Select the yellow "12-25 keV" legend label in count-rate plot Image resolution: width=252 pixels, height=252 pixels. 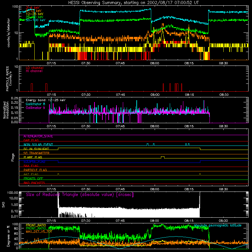coord(34,14)
